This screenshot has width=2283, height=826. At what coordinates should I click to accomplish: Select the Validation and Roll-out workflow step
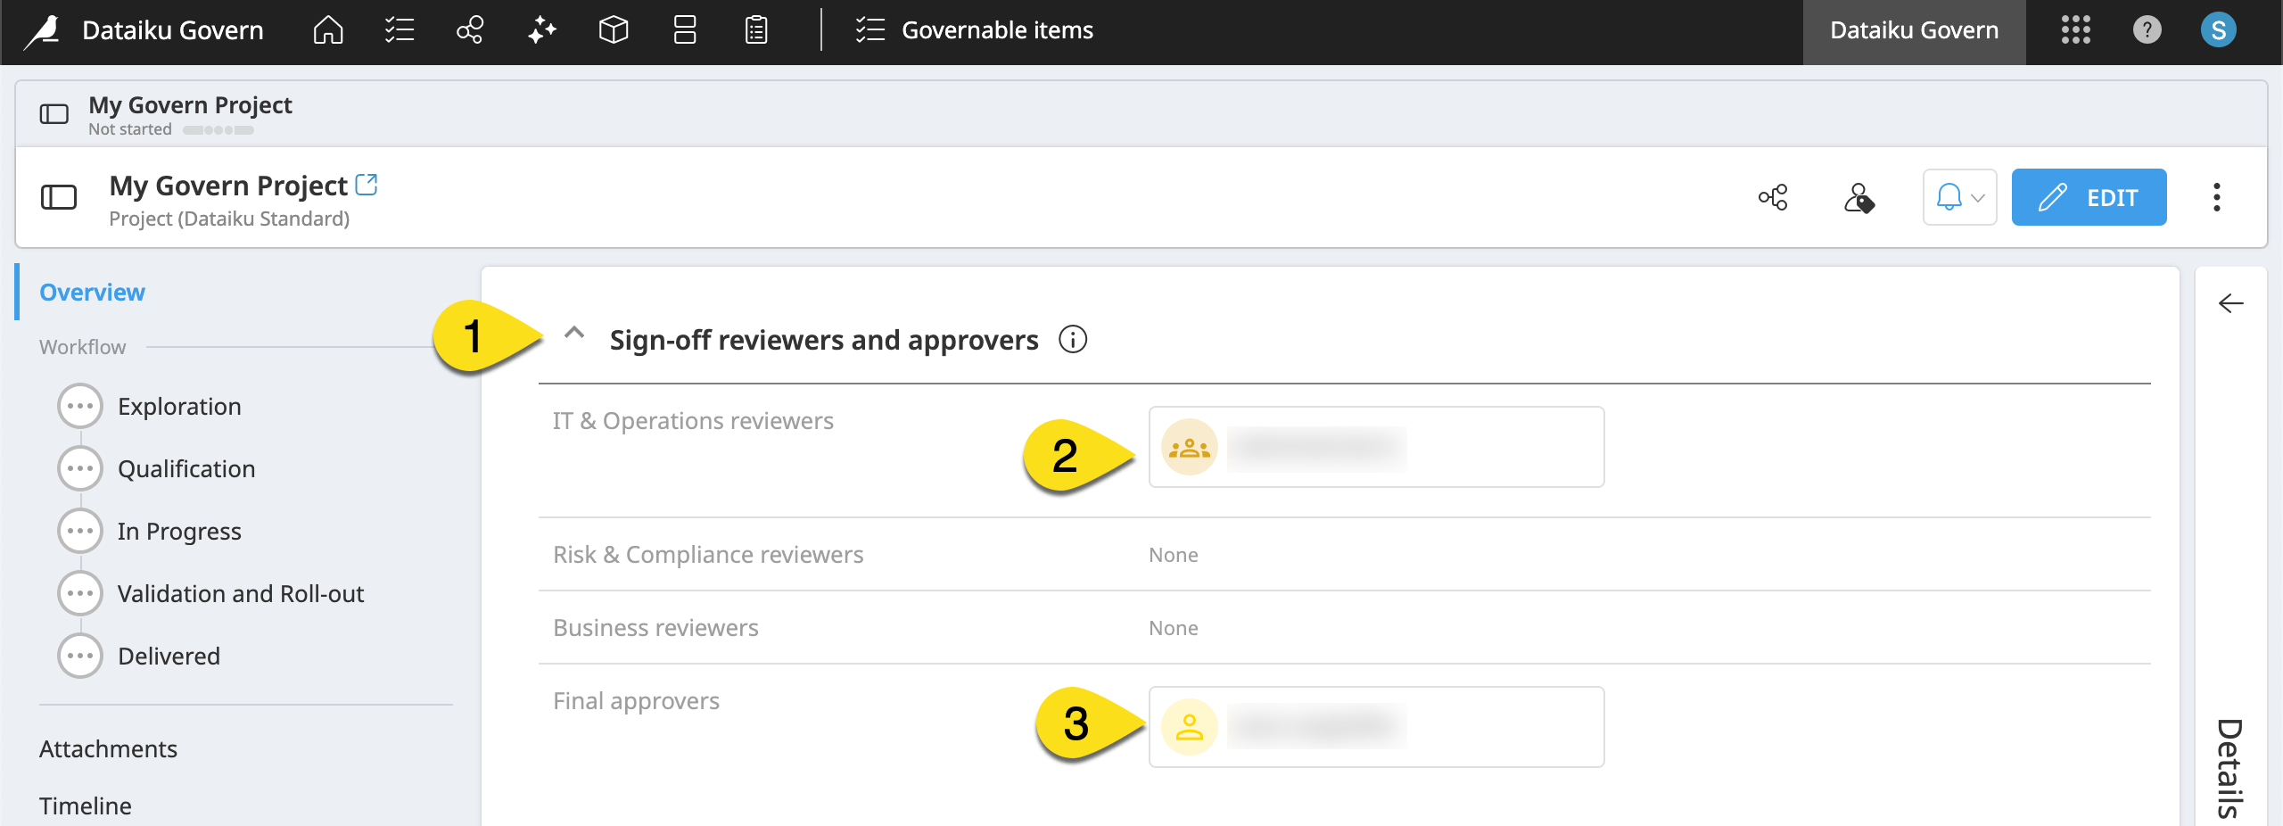241,594
